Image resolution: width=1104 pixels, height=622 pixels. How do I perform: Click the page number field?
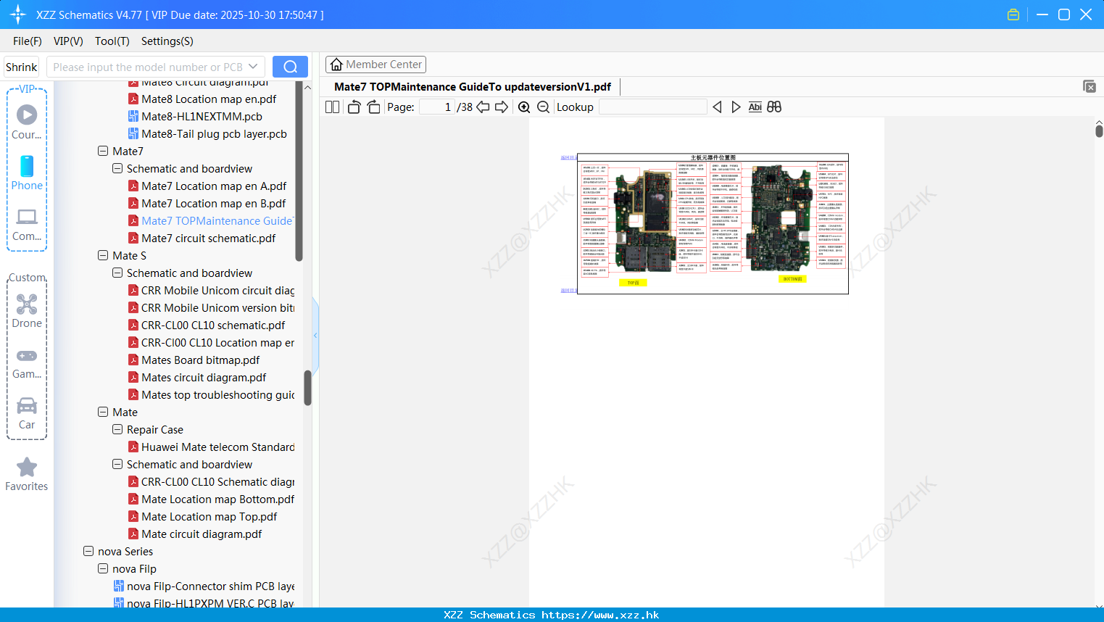click(437, 107)
